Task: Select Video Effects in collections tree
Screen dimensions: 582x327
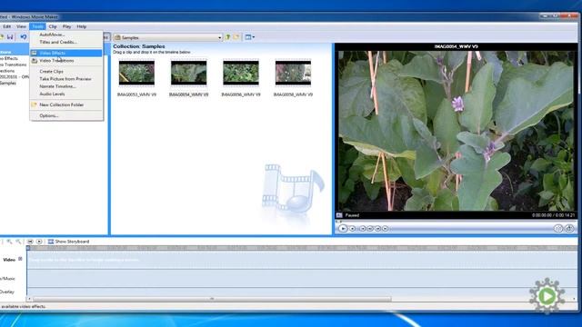Action: [9, 58]
